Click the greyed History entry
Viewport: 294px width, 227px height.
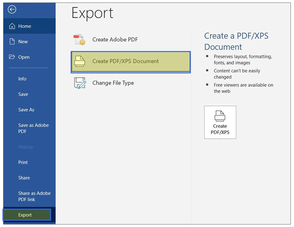click(x=26, y=147)
